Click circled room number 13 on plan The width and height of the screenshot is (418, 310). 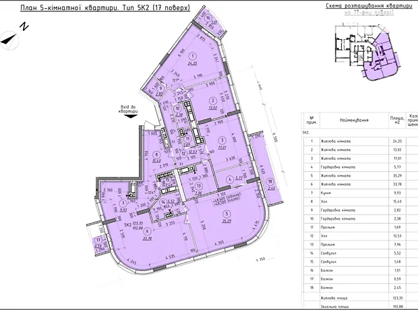(x=198, y=185)
